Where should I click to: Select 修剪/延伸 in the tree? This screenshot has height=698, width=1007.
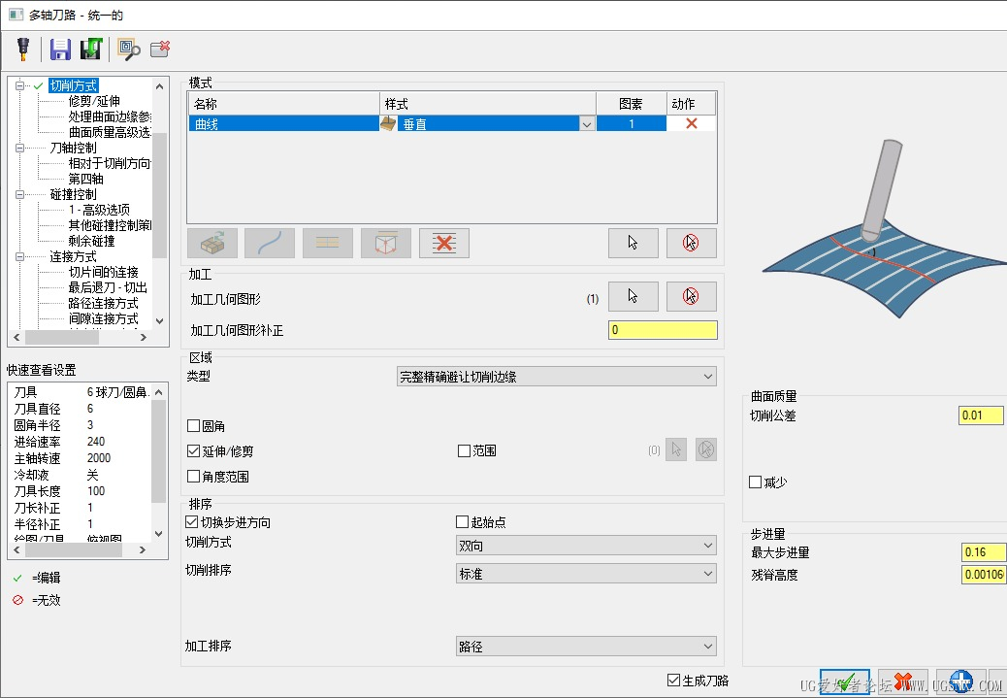(x=94, y=101)
